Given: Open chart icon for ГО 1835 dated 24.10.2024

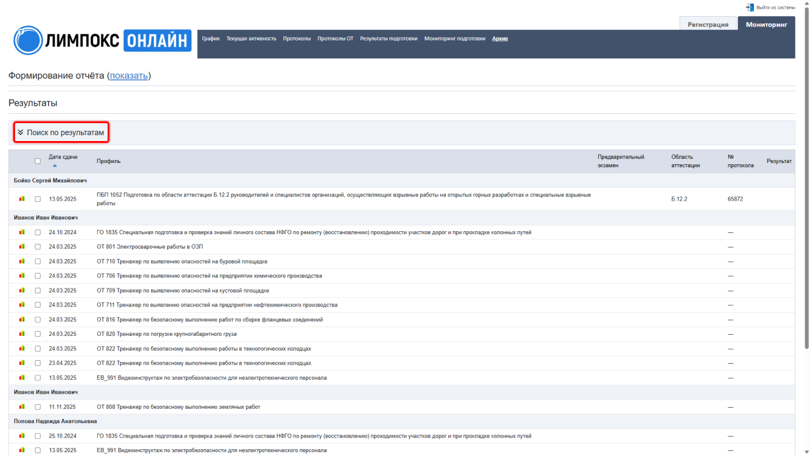Looking at the screenshot, I should (x=22, y=232).
